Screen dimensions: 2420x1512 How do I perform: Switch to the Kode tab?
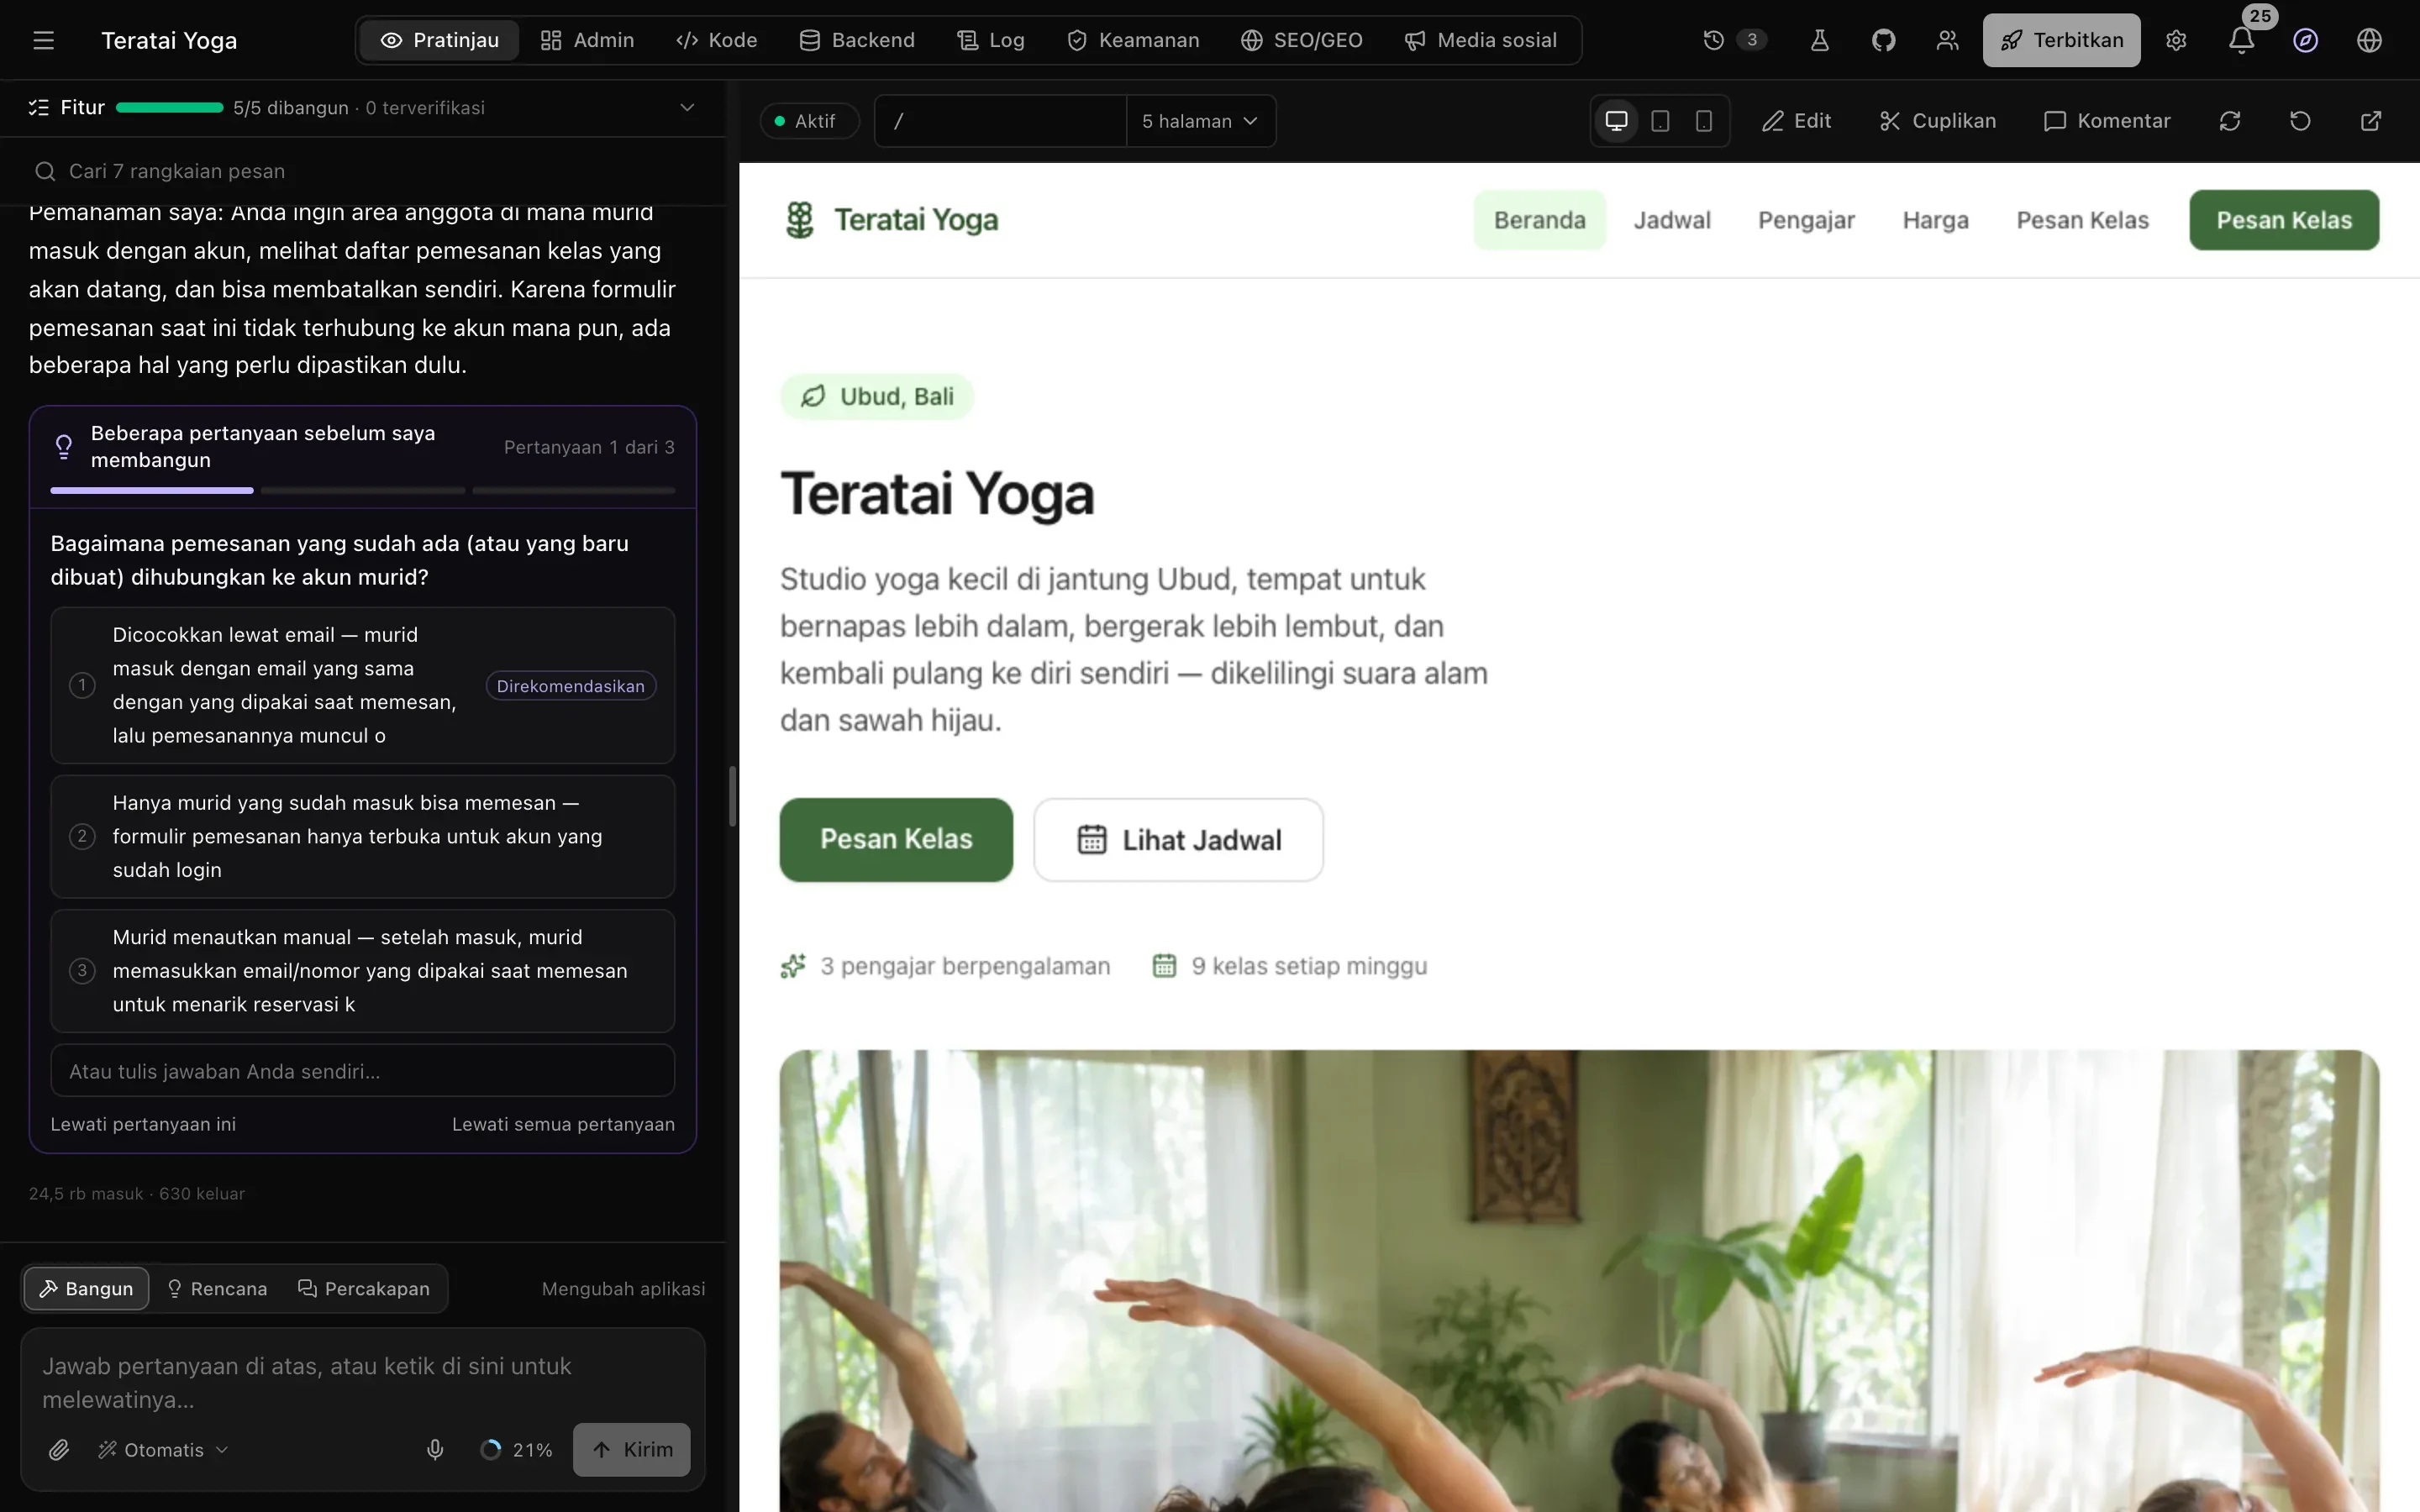click(717, 40)
